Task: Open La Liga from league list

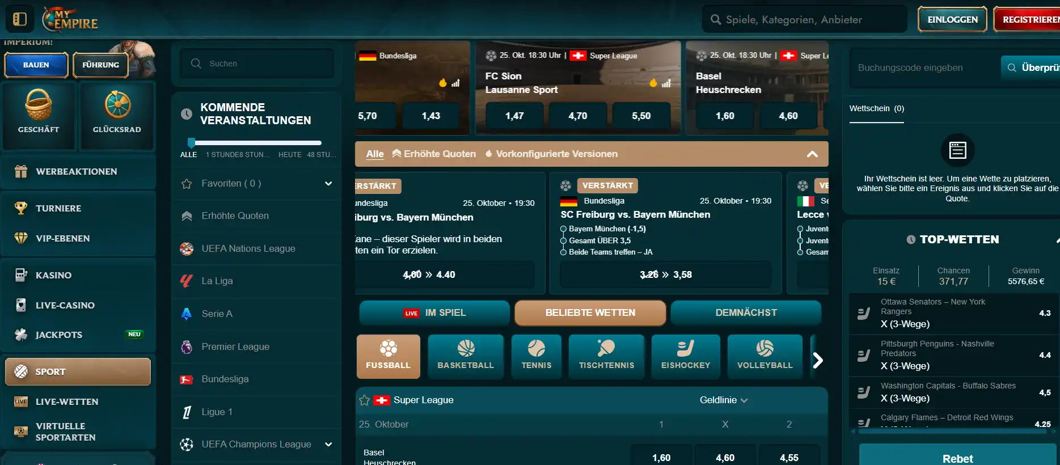Action: click(x=256, y=281)
